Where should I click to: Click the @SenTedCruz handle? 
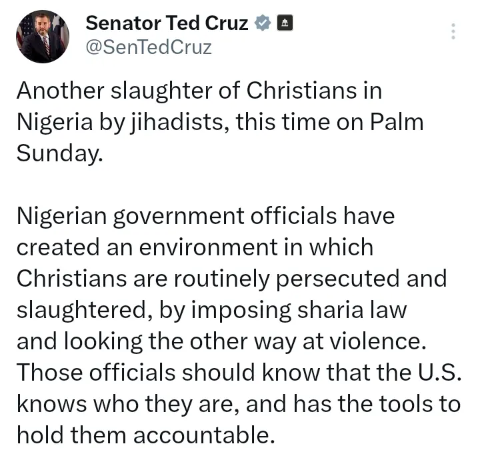click(x=149, y=47)
